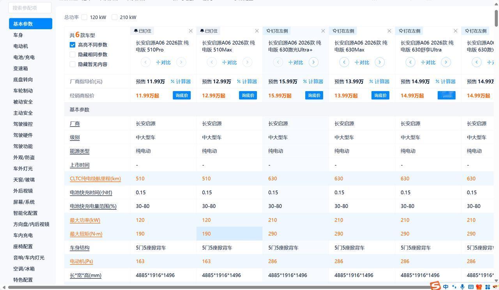Click the right arrow under 510Pro

point(181,62)
